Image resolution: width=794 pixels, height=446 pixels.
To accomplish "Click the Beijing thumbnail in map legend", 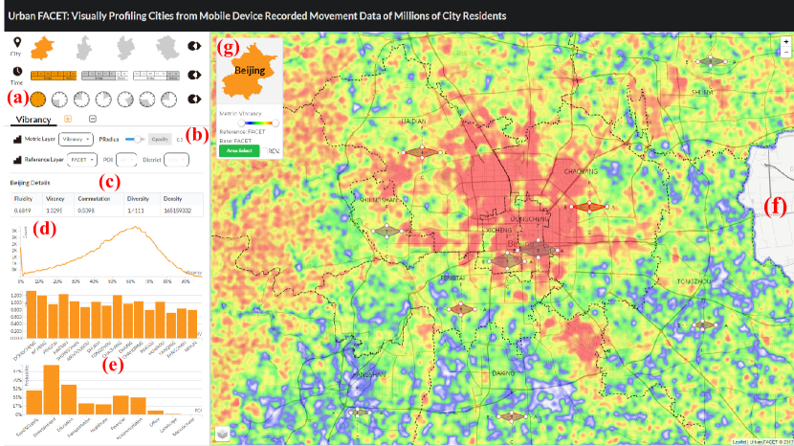I will coord(250,72).
